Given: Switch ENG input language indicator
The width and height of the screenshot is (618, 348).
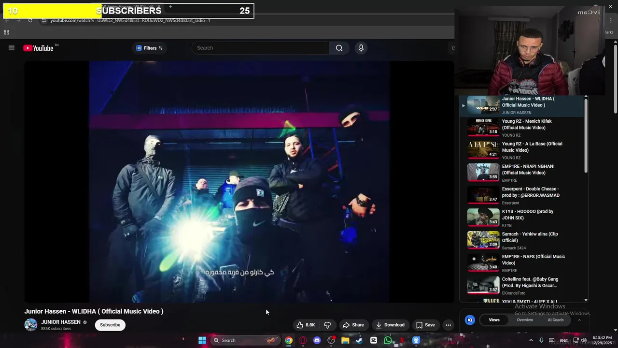Looking at the screenshot, I should [564, 341].
